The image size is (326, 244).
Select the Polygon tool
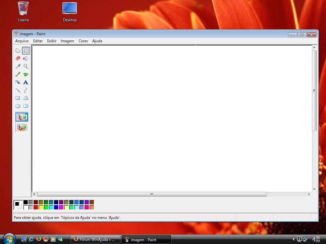click(26, 98)
